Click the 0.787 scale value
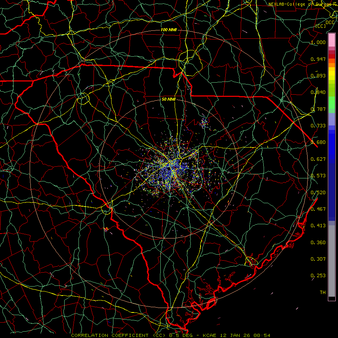The image size is (338, 338). point(318,109)
